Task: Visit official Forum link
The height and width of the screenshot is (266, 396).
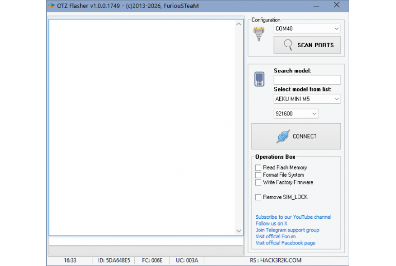Action: (x=275, y=237)
